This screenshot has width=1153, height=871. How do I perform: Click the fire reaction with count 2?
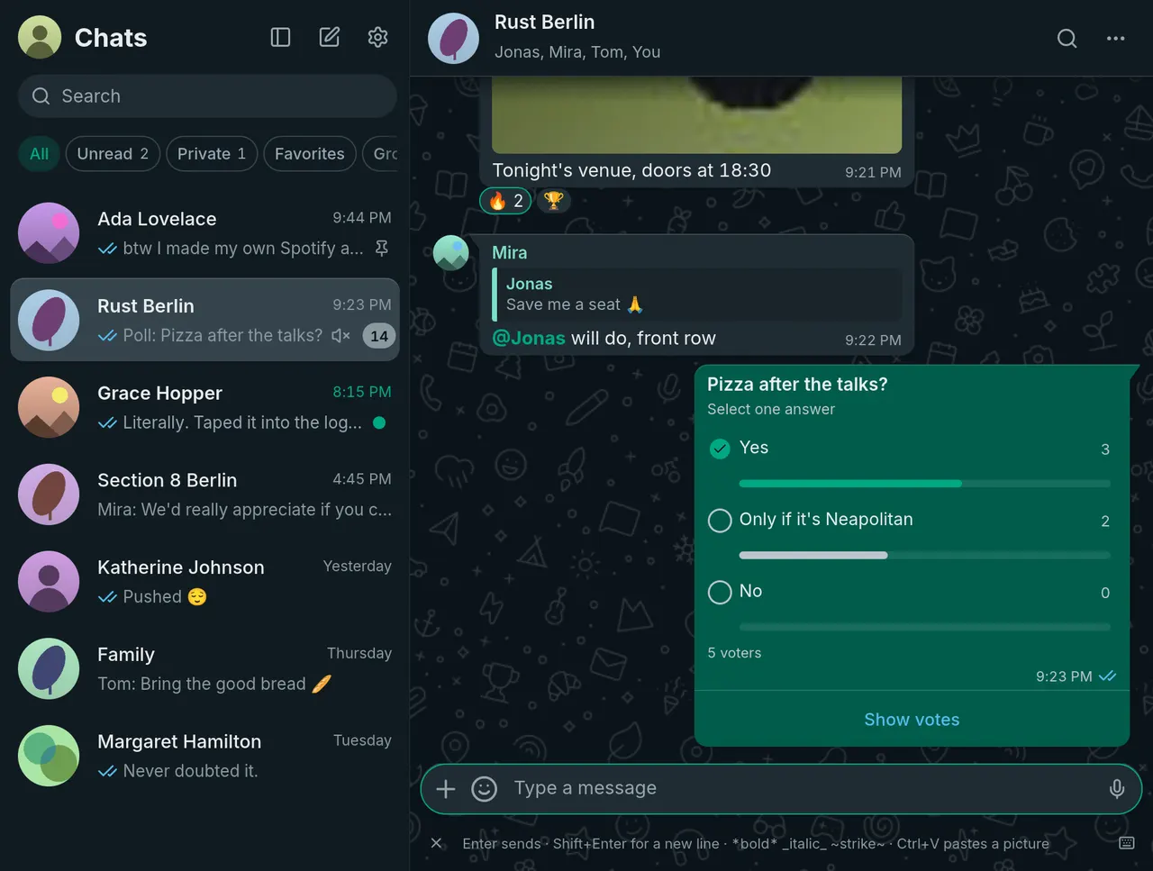tap(506, 200)
